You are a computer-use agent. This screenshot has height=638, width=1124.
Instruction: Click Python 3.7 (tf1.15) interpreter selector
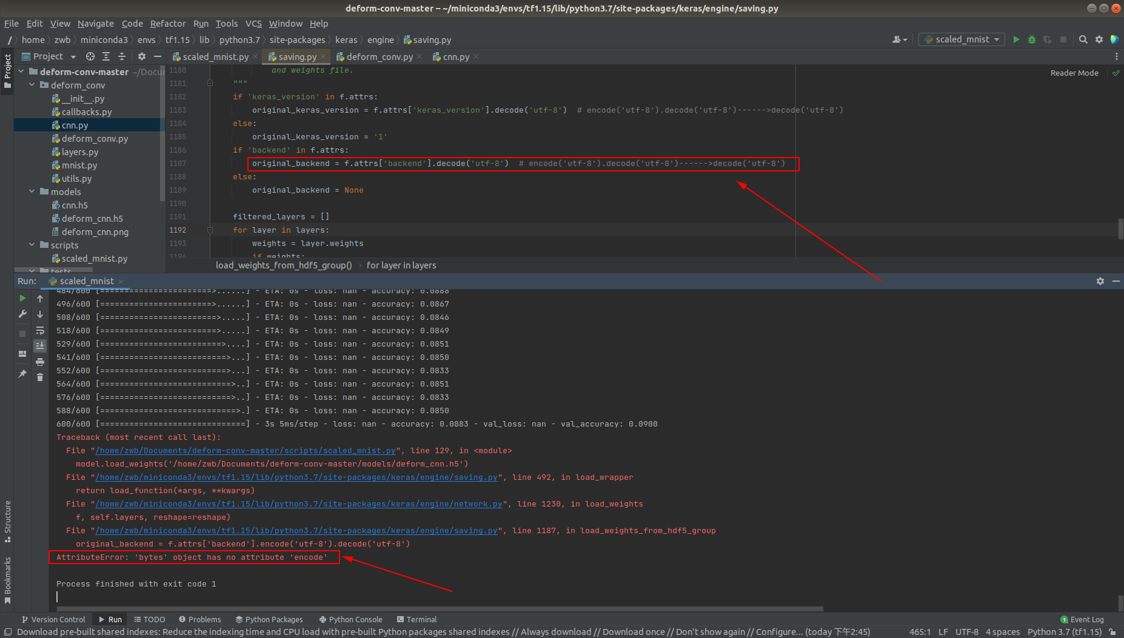[1065, 632]
